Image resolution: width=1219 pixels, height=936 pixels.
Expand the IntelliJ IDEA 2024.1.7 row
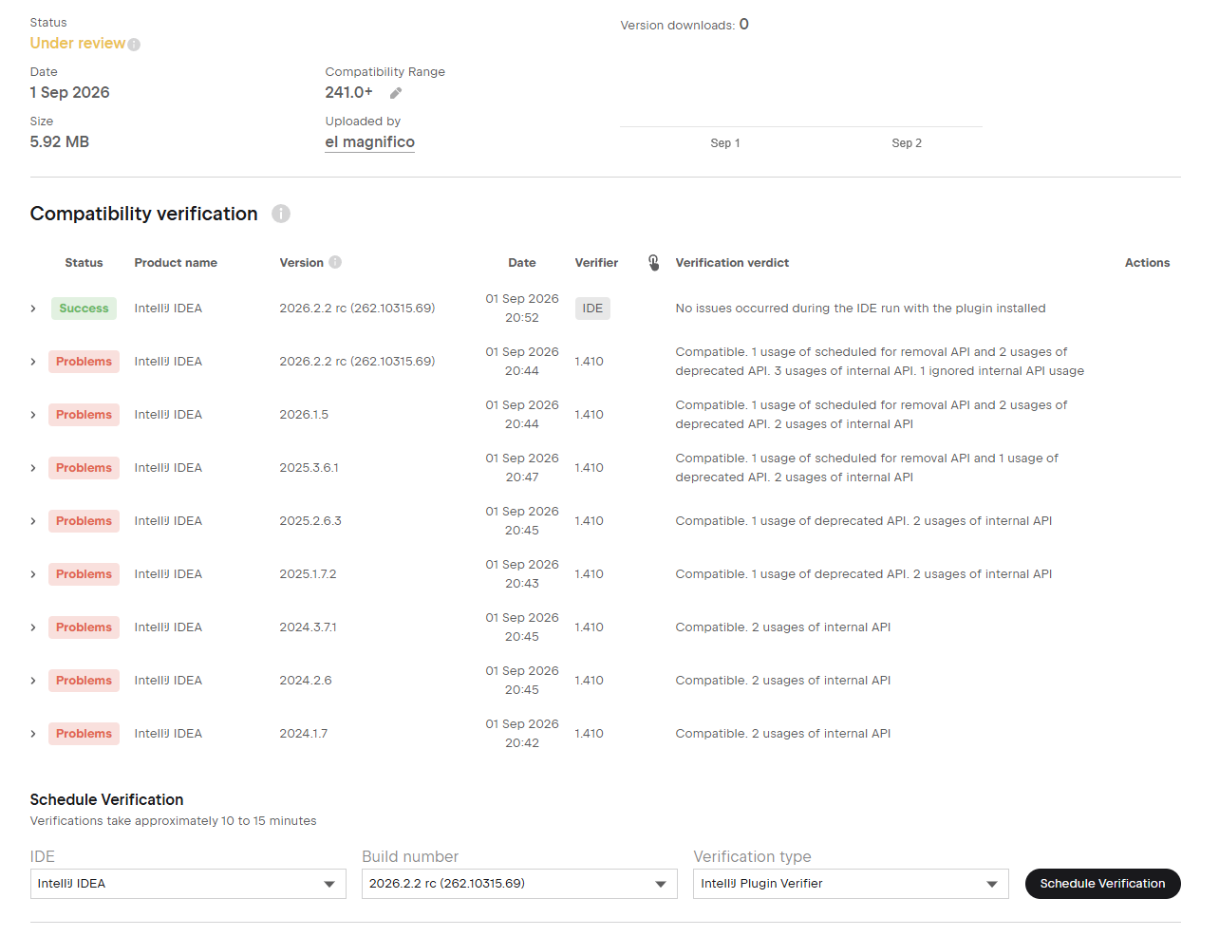(33, 734)
